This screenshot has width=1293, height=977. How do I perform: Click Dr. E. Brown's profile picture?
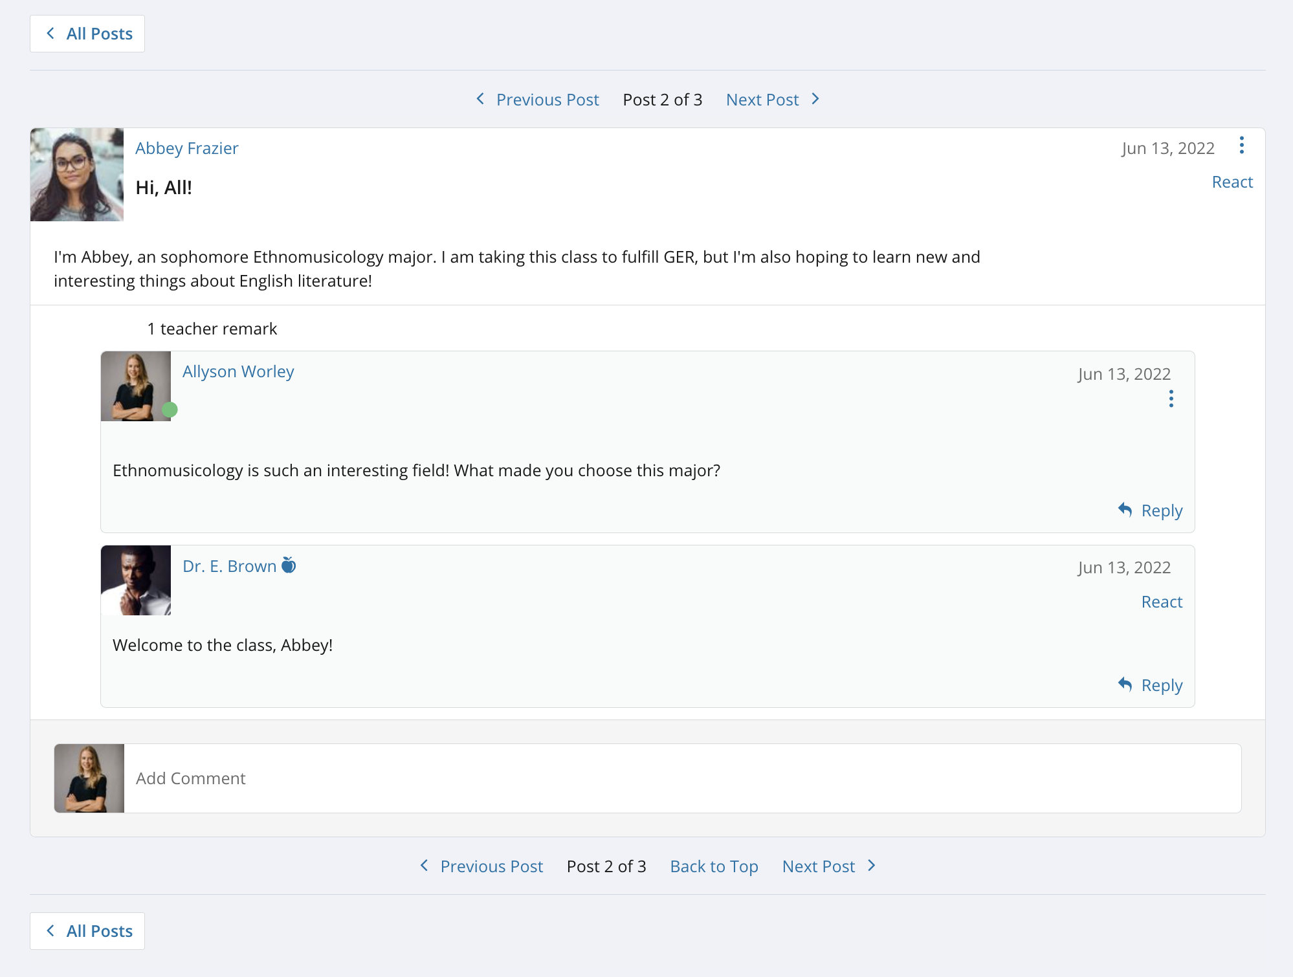click(x=136, y=580)
